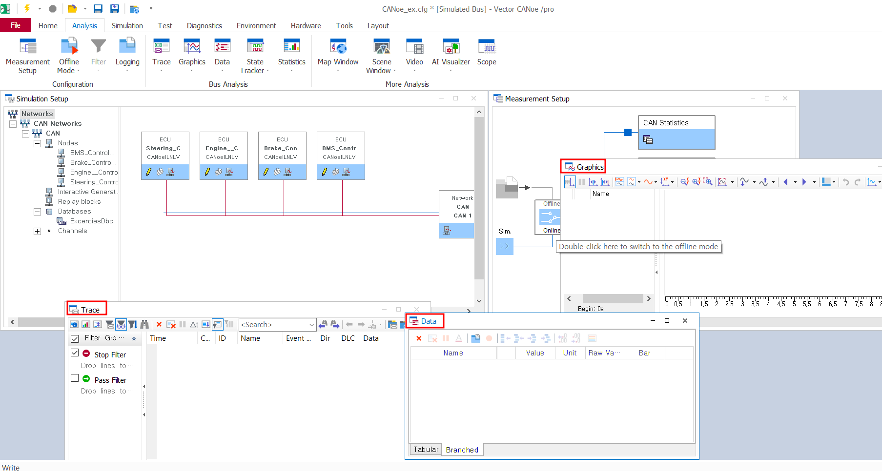Open the Statistics ribbon button
The width and height of the screenshot is (882, 471).
click(291, 55)
